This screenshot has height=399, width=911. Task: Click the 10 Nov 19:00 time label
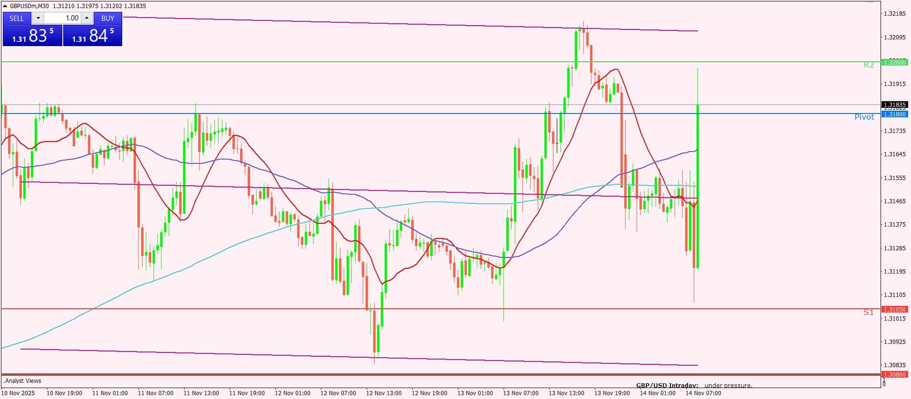point(64,393)
